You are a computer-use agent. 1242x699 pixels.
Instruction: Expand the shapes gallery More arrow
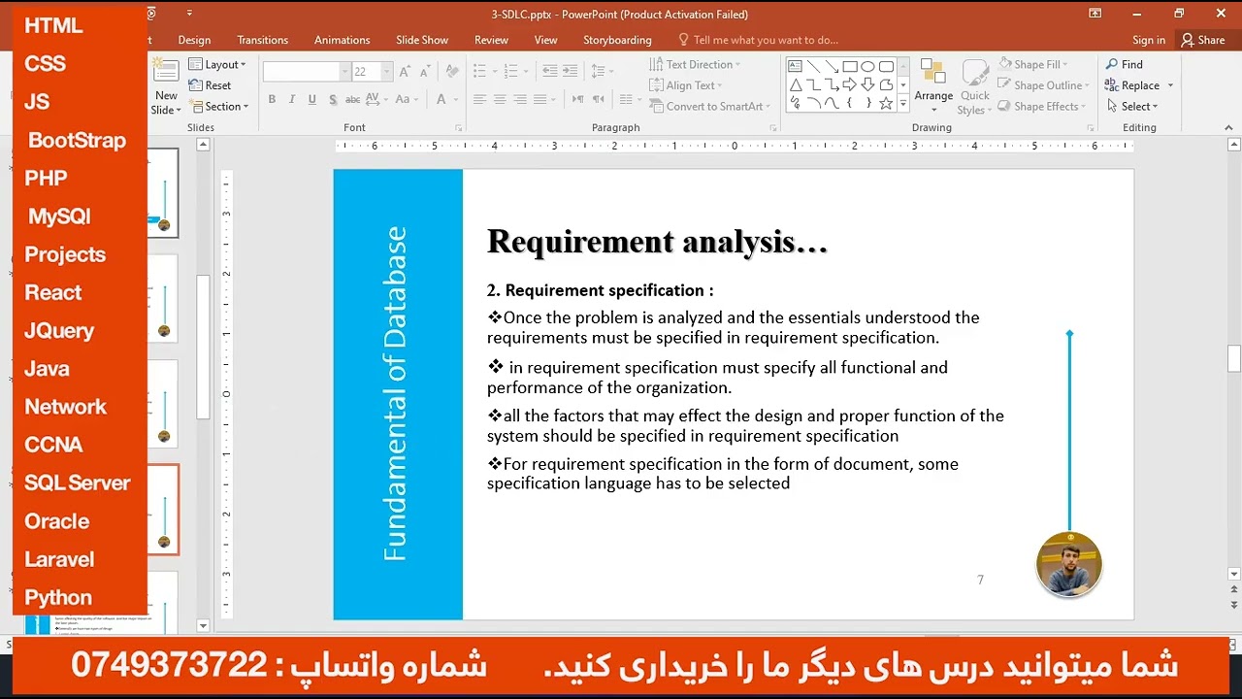(x=903, y=103)
